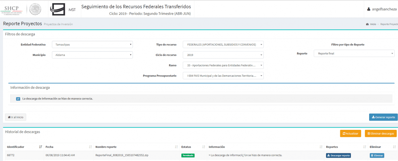Open the Tipo de recurso dropdown
The height and width of the screenshot is (161, 398).
(223, 44)
